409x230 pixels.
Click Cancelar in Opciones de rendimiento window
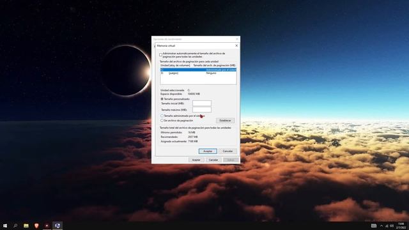point(213,160)
